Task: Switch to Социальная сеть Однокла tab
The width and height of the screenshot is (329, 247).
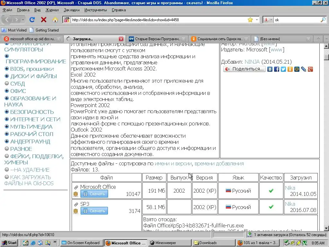Action: (x=220, y=39)
